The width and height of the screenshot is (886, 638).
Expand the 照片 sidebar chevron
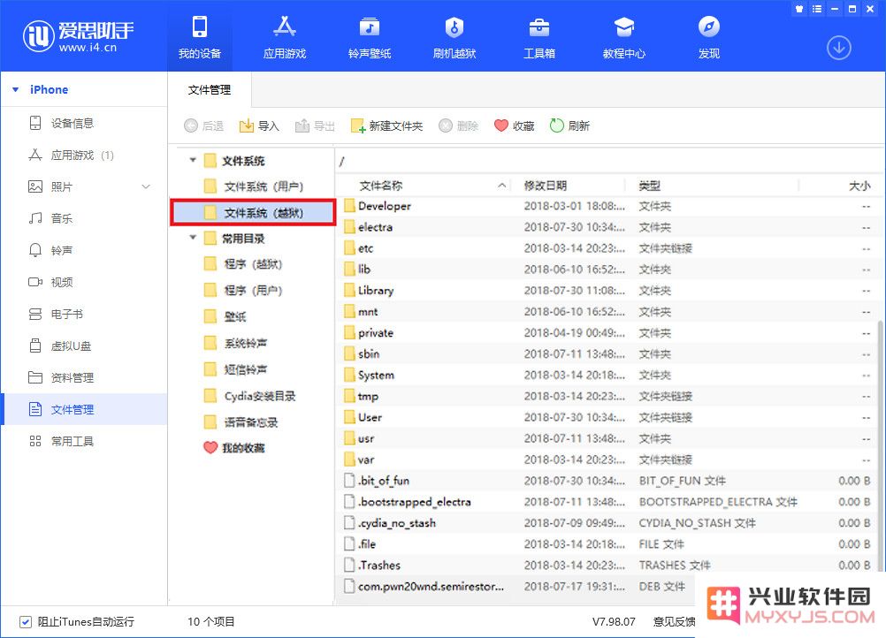[146, 186]
